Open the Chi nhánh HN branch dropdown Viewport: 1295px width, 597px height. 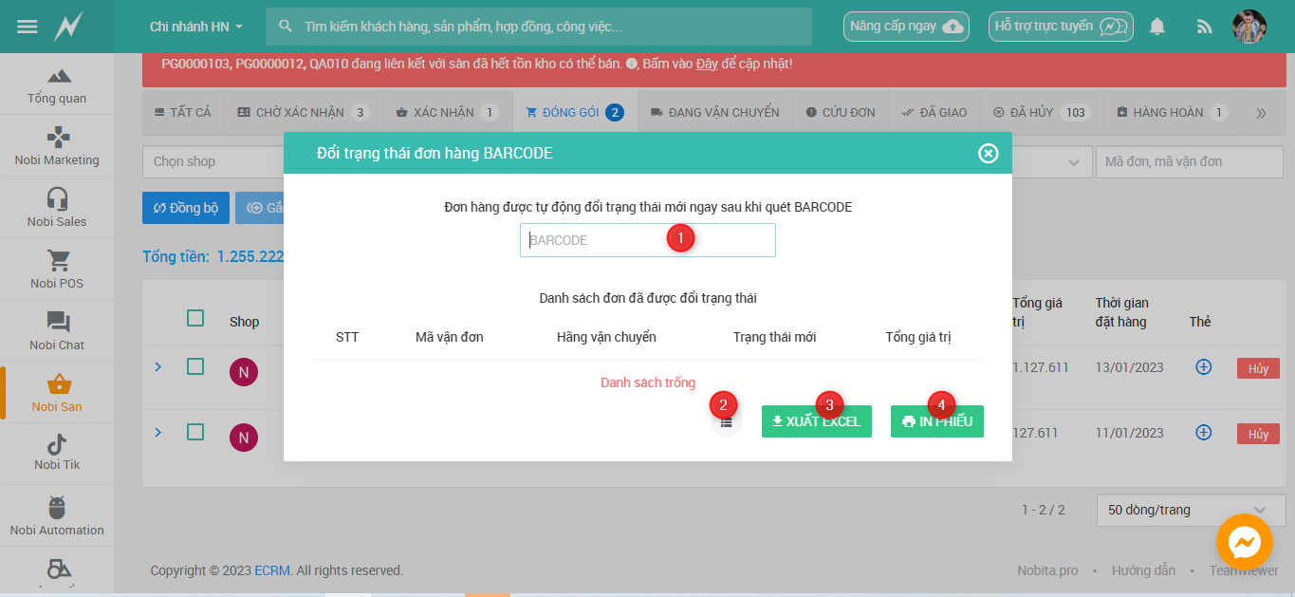tap(196, 27)
